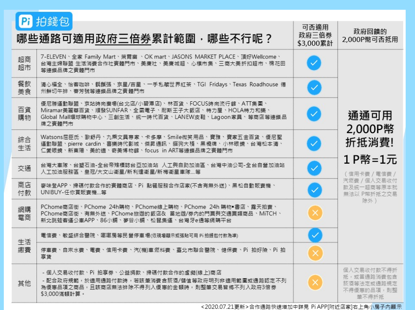Select the 其他 category label
The width and height of the screenshot is (415, 310).
tap(24, 283)
